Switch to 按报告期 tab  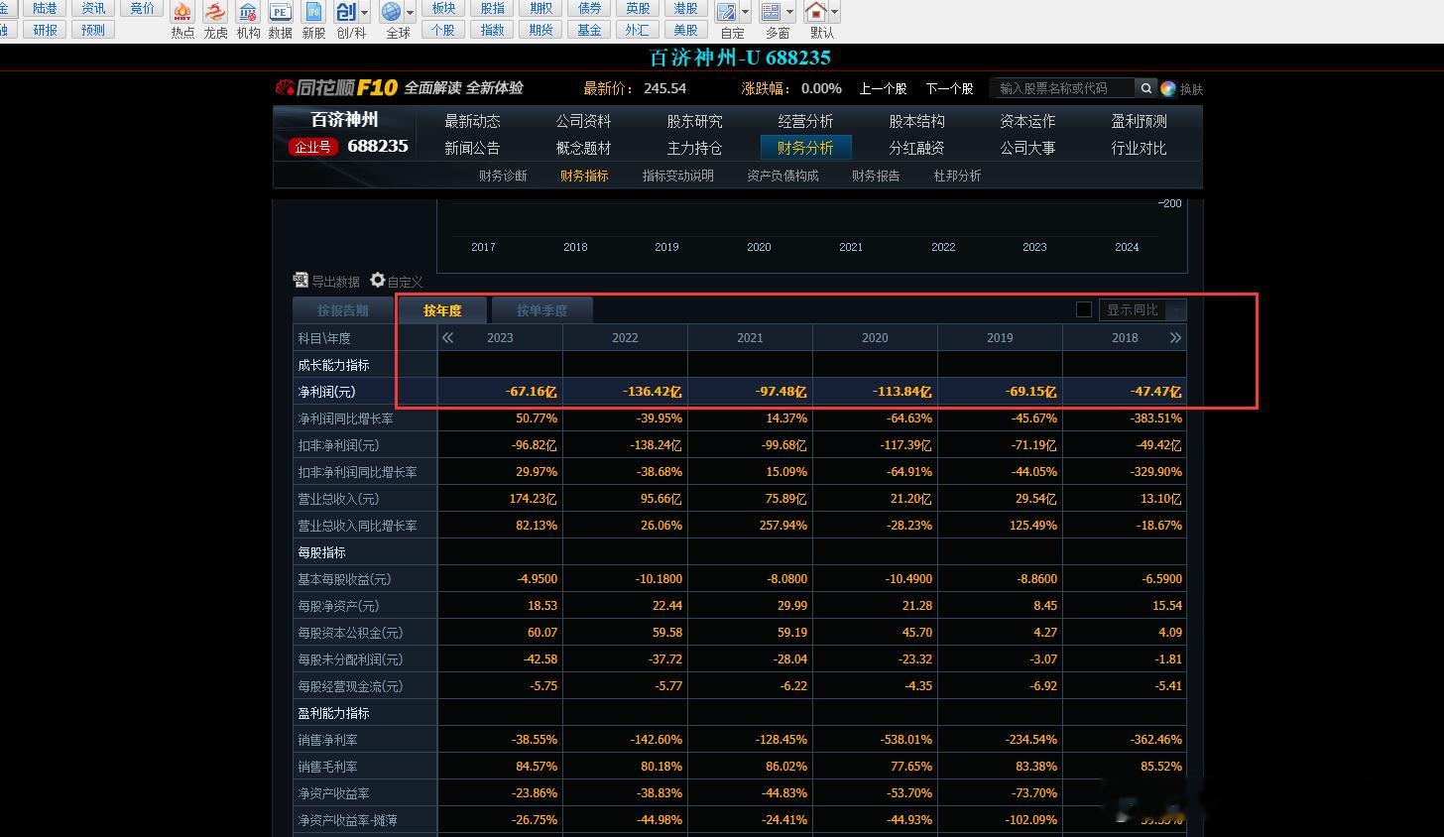(x=343, y=310)
